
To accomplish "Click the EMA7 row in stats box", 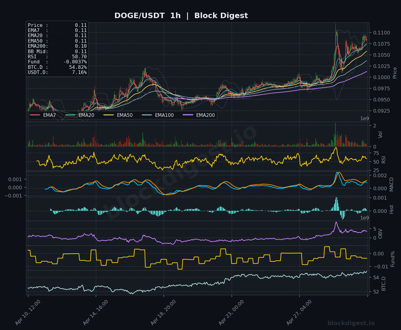I will (57, 30).
